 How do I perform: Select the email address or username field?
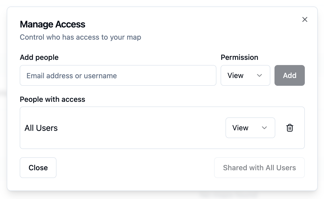coord(118,75)
